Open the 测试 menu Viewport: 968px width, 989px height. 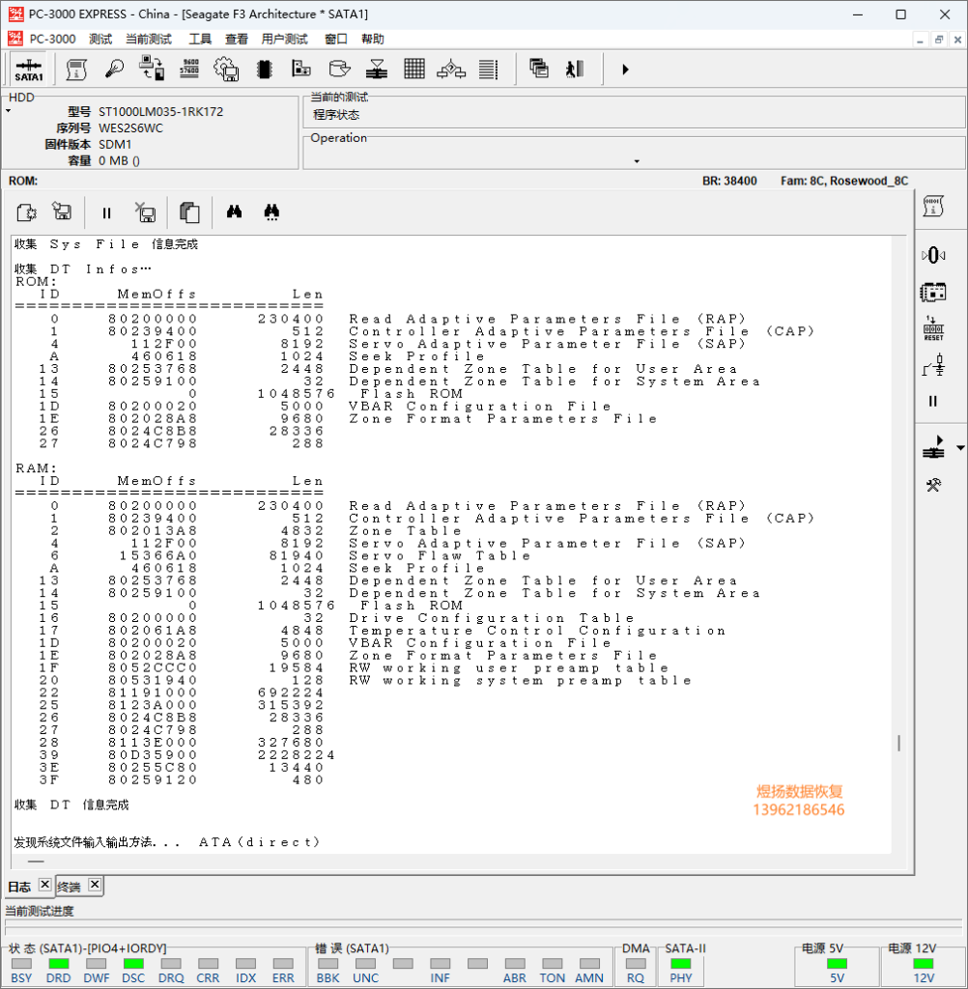100,39
